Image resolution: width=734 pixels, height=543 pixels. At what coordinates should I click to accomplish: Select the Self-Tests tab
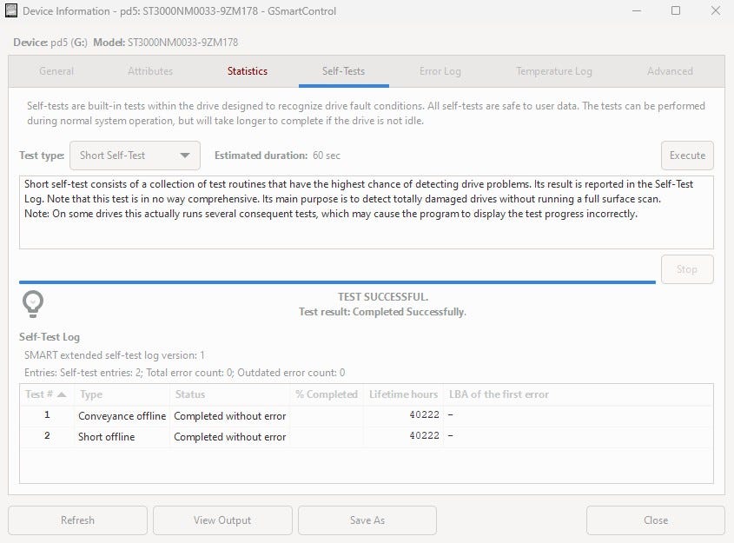343,71
